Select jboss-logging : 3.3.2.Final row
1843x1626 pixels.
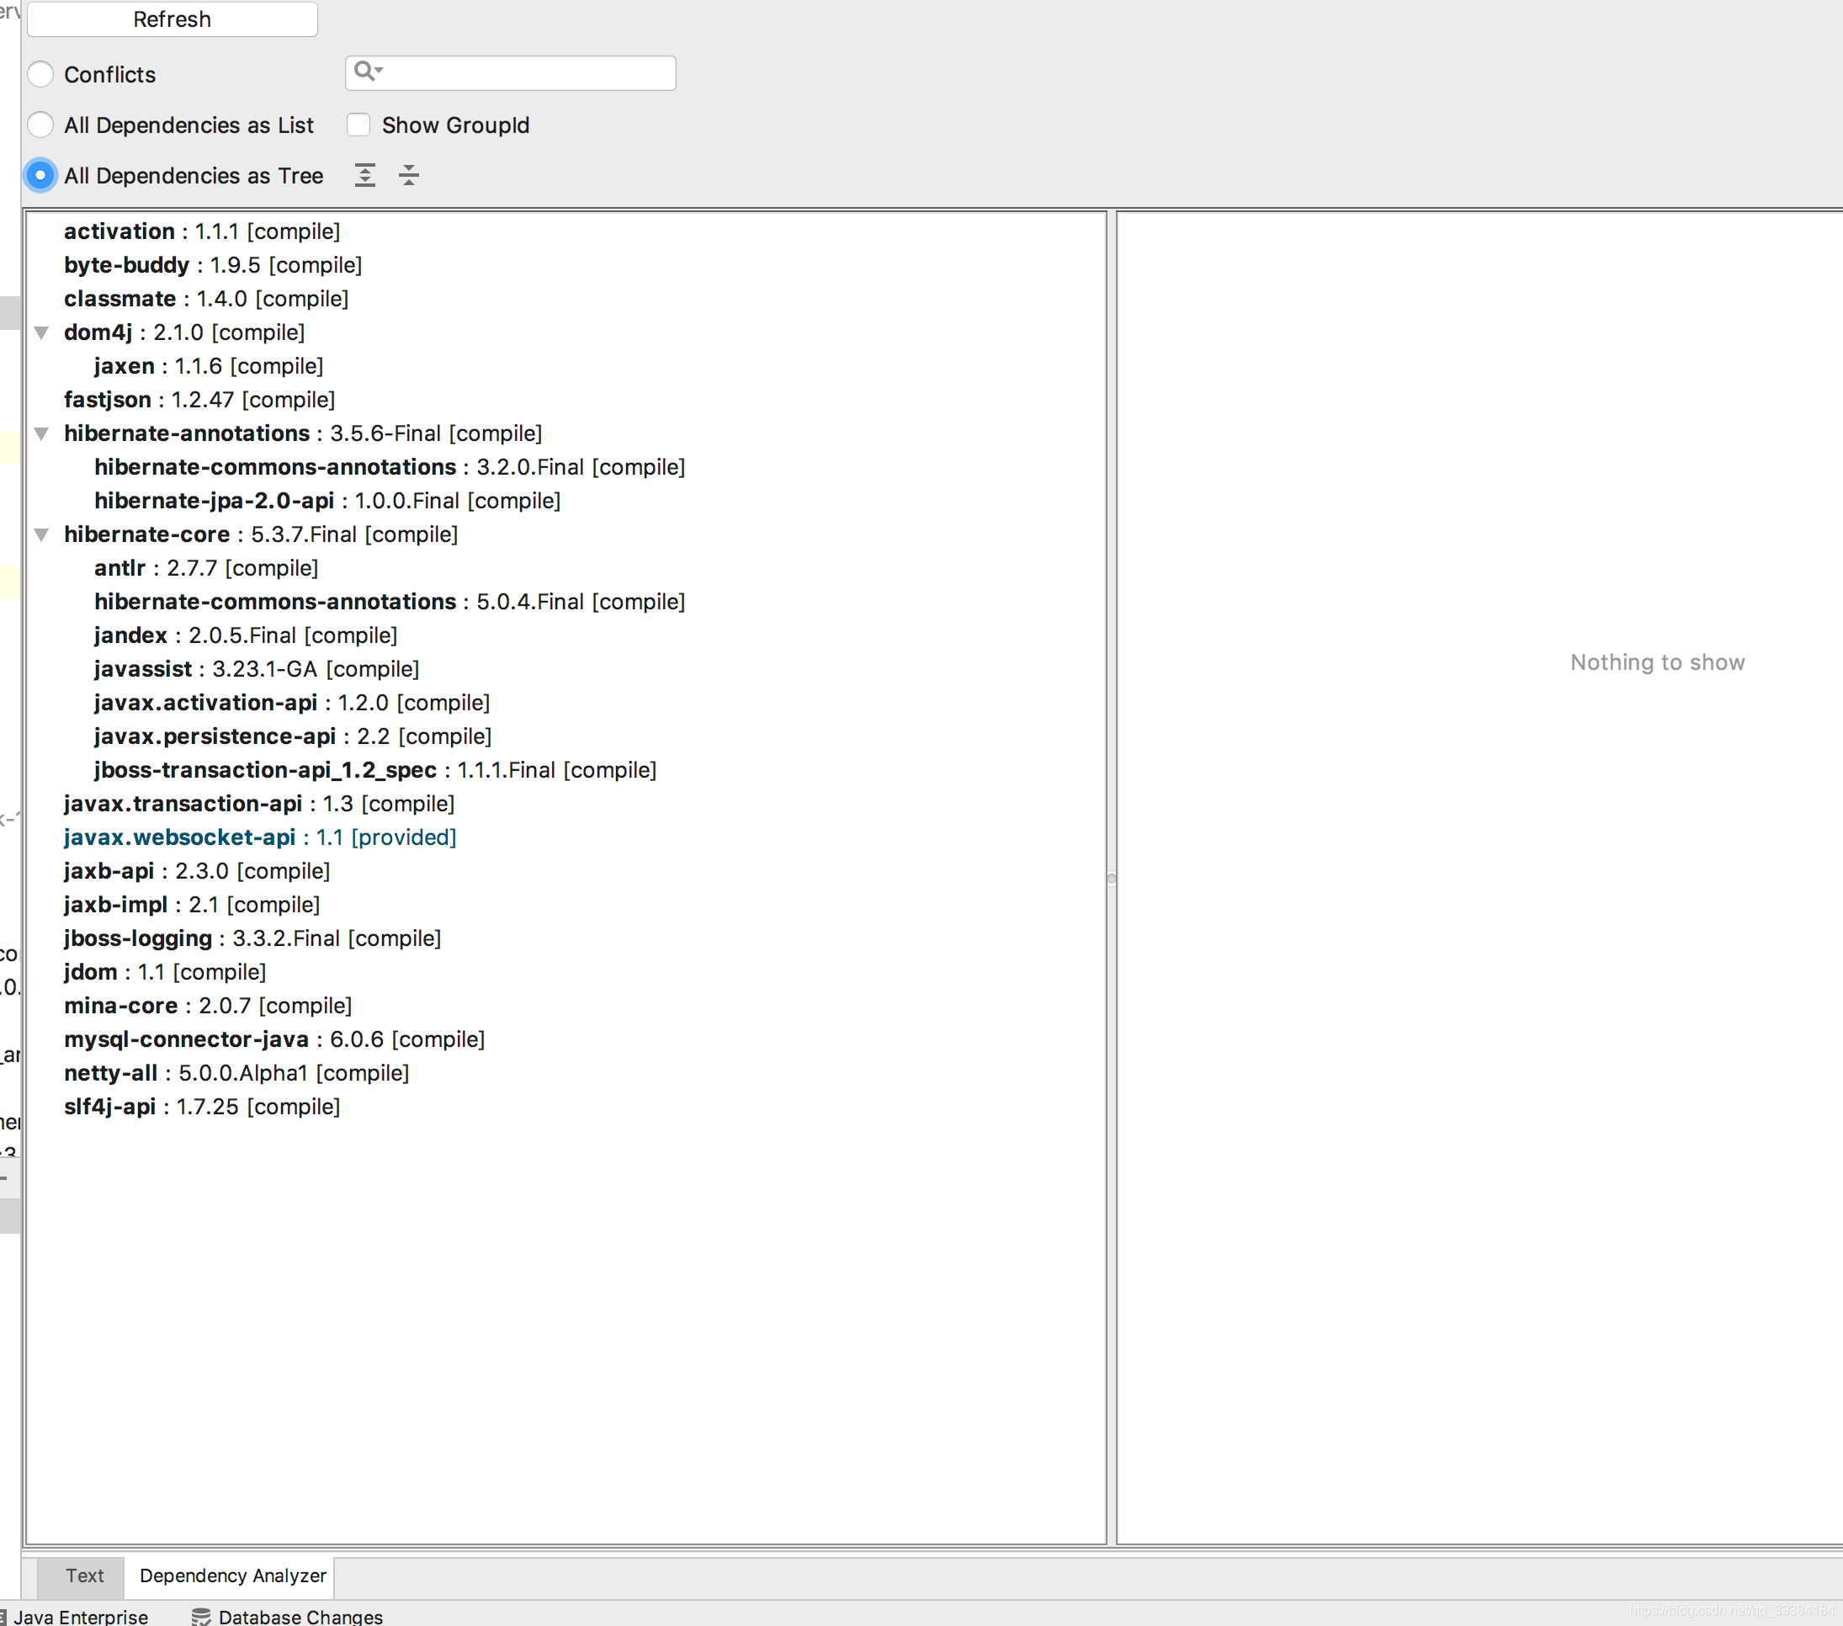pyautogui.click(x=252, y=938)
